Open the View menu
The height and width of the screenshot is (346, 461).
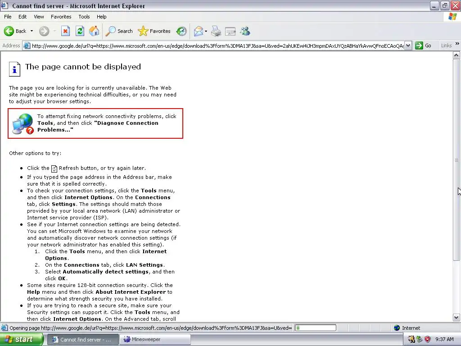(39, 17)
